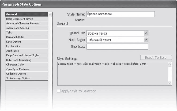This screenshot has height=111, width=177.
Task: Open Keep Options category
Action: click(x=14, y=42)
